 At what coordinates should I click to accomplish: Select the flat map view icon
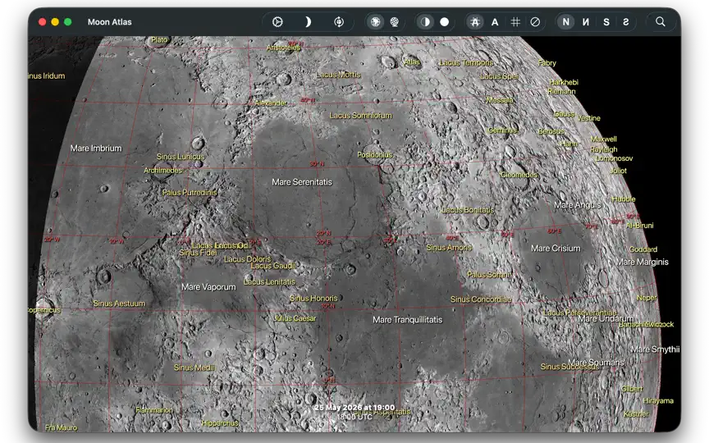(375, 21)
